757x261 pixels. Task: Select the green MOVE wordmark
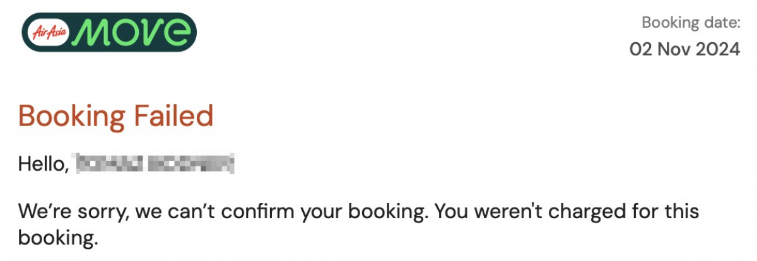coord(133,32)
